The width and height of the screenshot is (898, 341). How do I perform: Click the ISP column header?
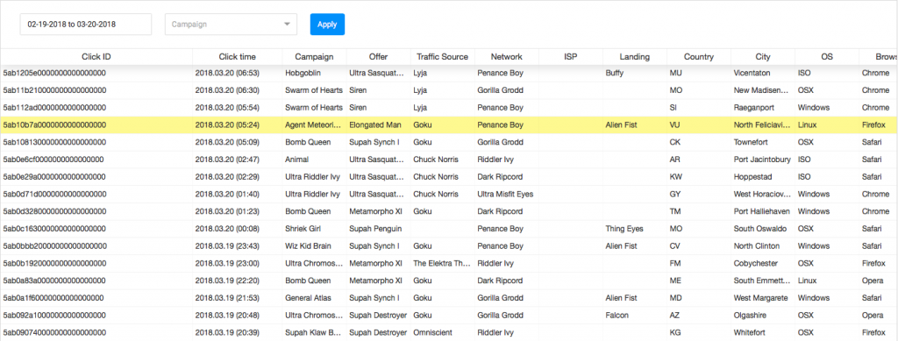point(570,57)
